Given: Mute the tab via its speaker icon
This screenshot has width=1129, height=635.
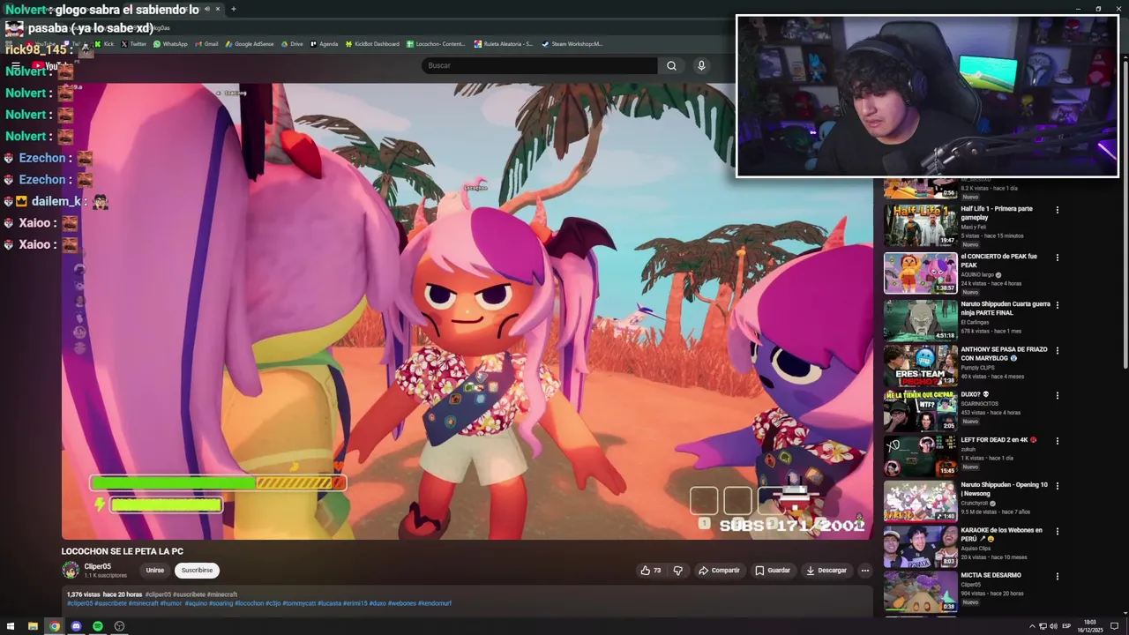Looking at the screenshot, I should click(207, 9).
